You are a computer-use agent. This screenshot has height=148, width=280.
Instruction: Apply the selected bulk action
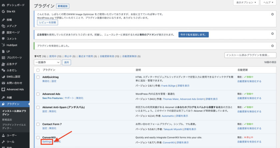66,62
